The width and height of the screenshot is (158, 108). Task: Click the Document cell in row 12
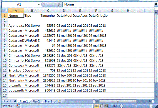click(x=32, y=71)
